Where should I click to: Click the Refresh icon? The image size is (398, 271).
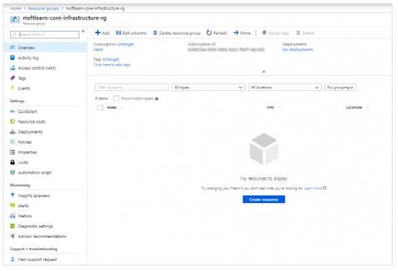(x=209, y=33)
